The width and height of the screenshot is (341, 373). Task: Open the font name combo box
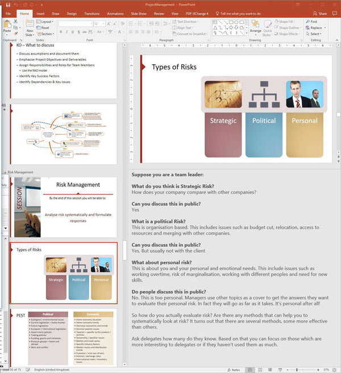point(76,23)
